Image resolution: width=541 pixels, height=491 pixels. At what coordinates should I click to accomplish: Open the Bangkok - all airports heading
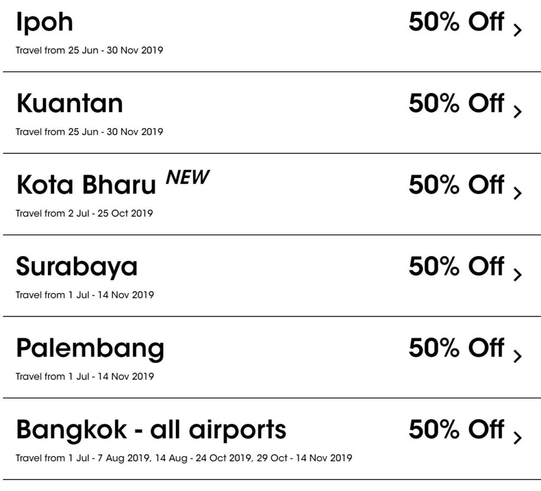click(151, 430)
